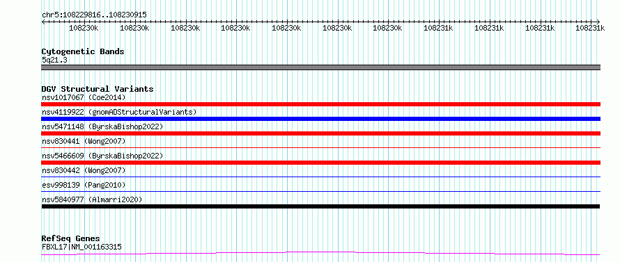Select the thin blue line for nsv830442
This screenshot has height=262, width=620.
click(x=320, y=177)
